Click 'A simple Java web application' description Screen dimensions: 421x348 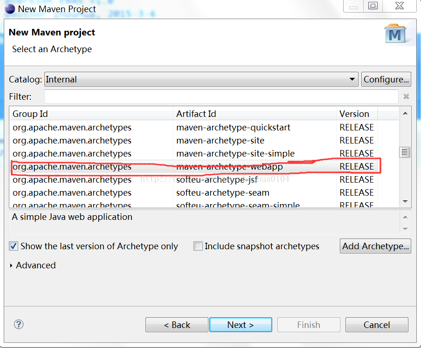click(x=72, y=217)
